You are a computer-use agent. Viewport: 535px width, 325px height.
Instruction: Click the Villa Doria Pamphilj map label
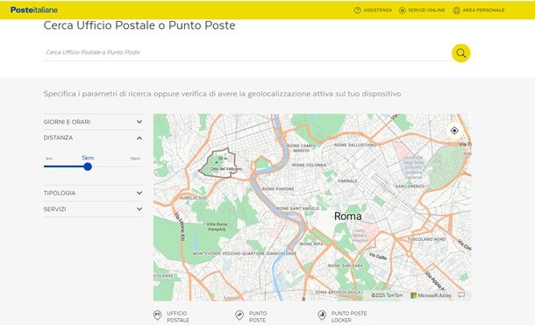click(x=217, y=227)
